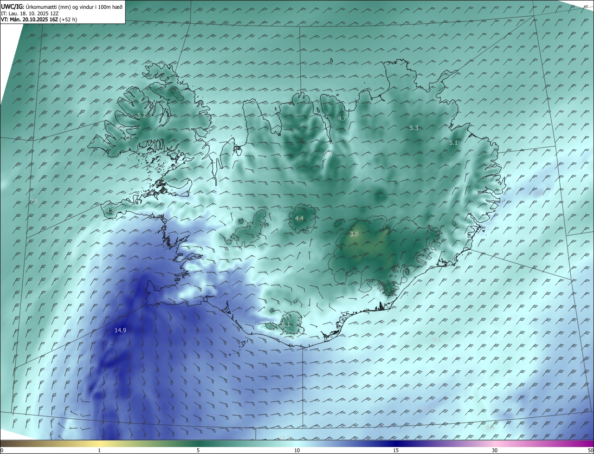Click the legend tick label '30'

(x=495, y=450)
